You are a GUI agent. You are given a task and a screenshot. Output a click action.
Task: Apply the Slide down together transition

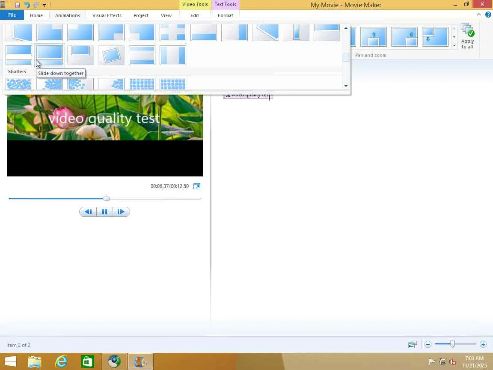point(50,55)
